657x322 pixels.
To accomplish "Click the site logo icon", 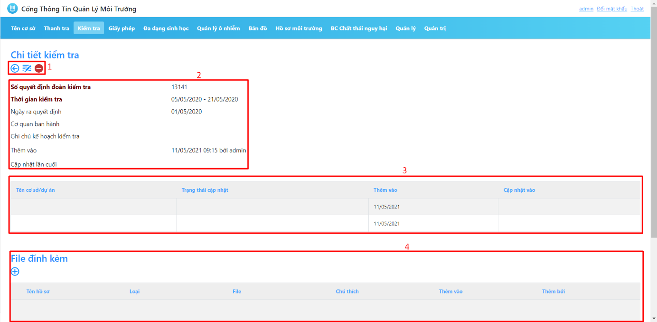I will click(12, 9).
